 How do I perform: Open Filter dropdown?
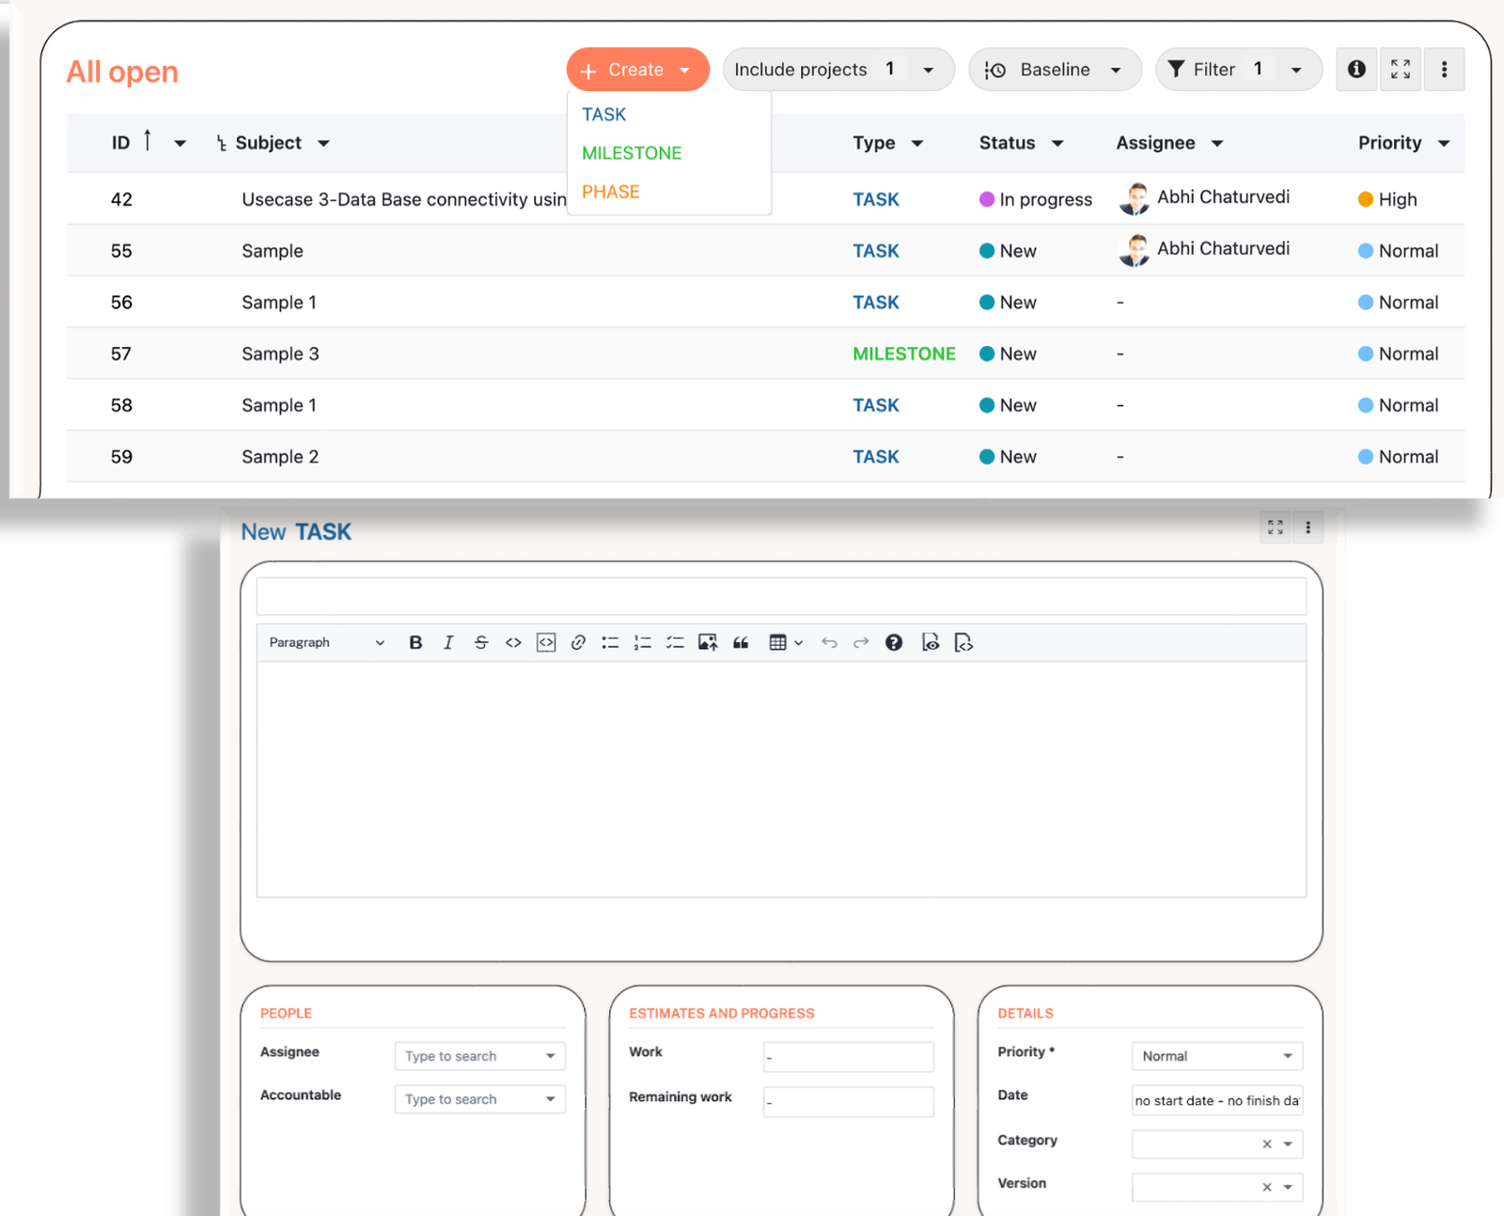pos(1238,70)
